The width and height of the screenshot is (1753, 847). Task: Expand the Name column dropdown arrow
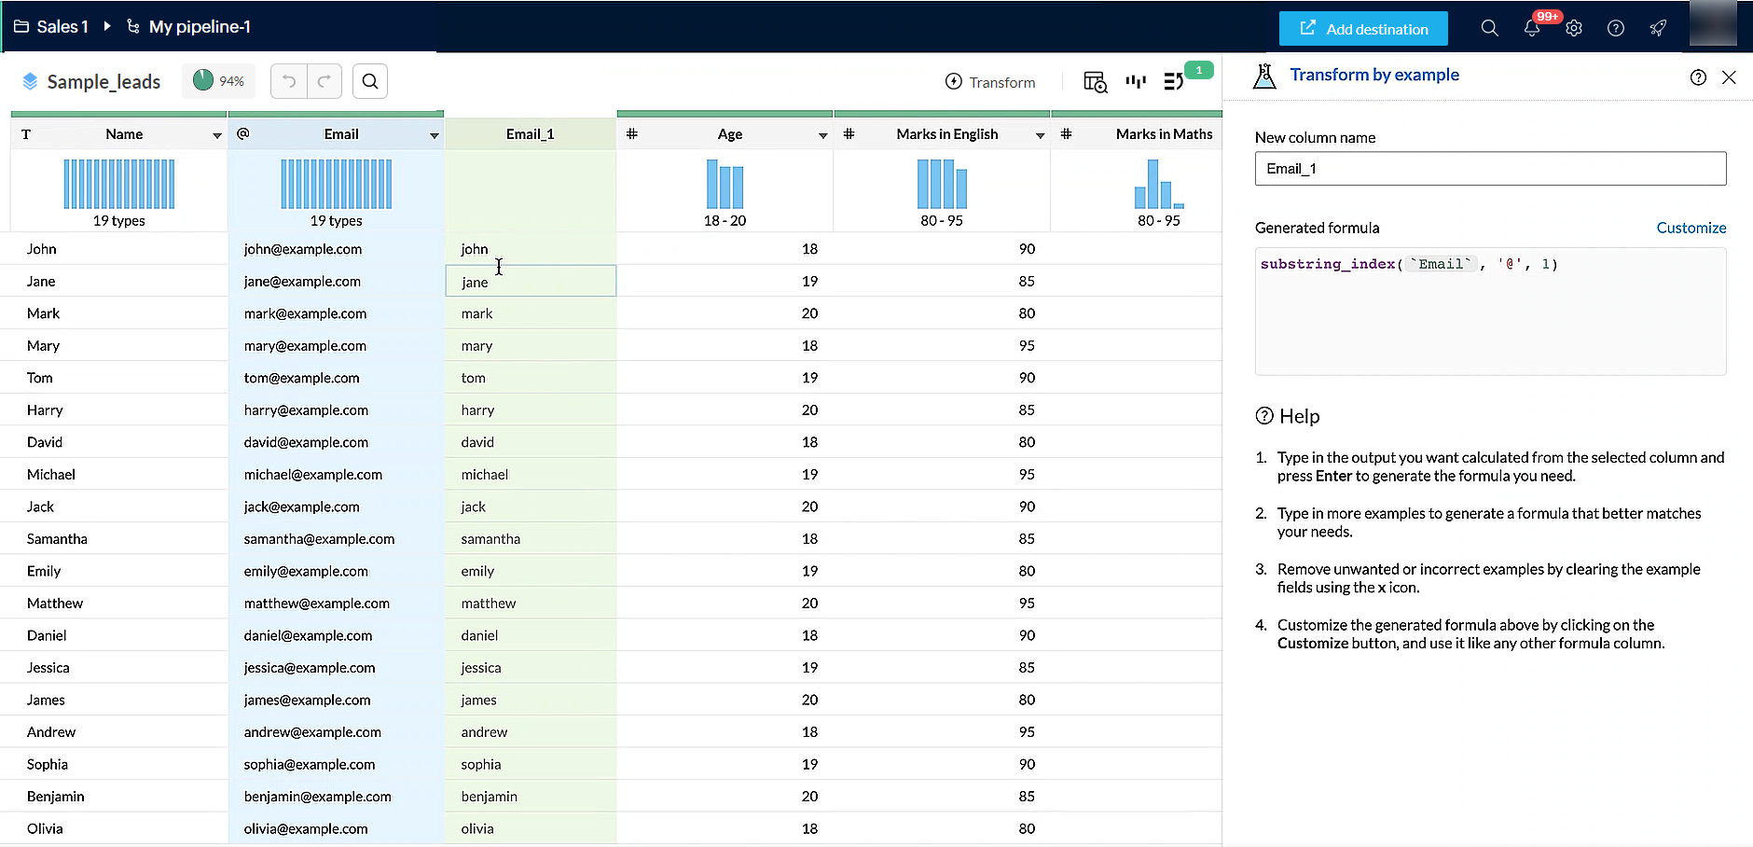click(x=216, y=135)
